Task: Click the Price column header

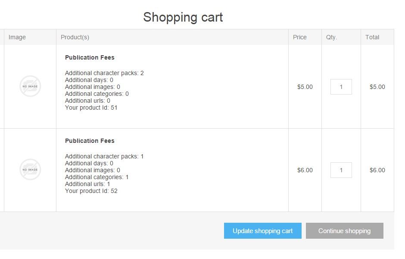Action: tap(299, 37)
